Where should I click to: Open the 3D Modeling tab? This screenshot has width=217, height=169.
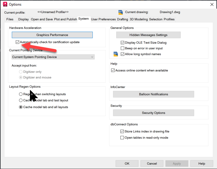tap(139, 19)
